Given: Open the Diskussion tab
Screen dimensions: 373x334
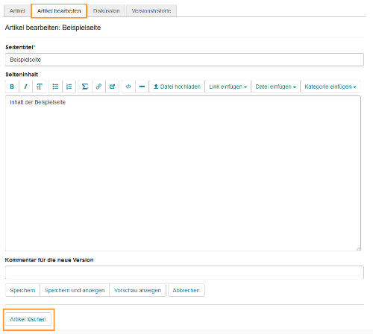Looking at the screenshot, I should [107, 11].
